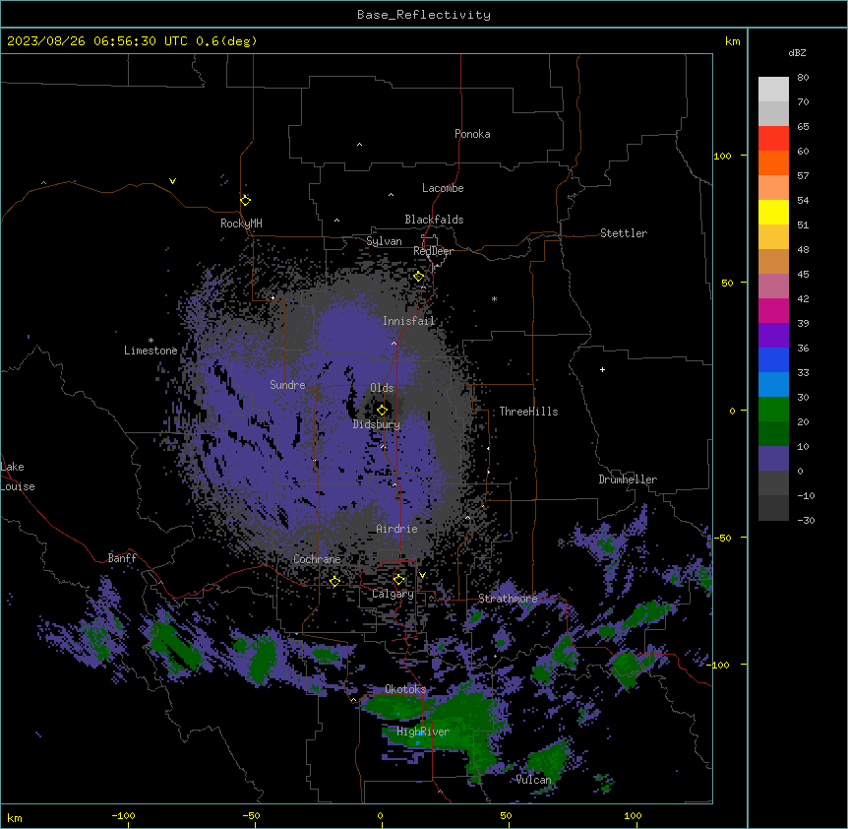The width and height of the screenshot is (848, 829).
Task: Click the 50 tick label on the right axis
Action: pos(727,283)
